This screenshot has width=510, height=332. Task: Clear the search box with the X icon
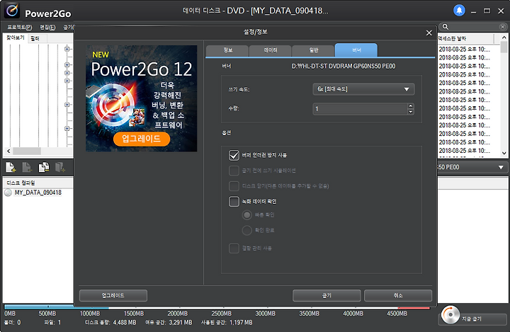pyautogui.click(x=502, y=27)
